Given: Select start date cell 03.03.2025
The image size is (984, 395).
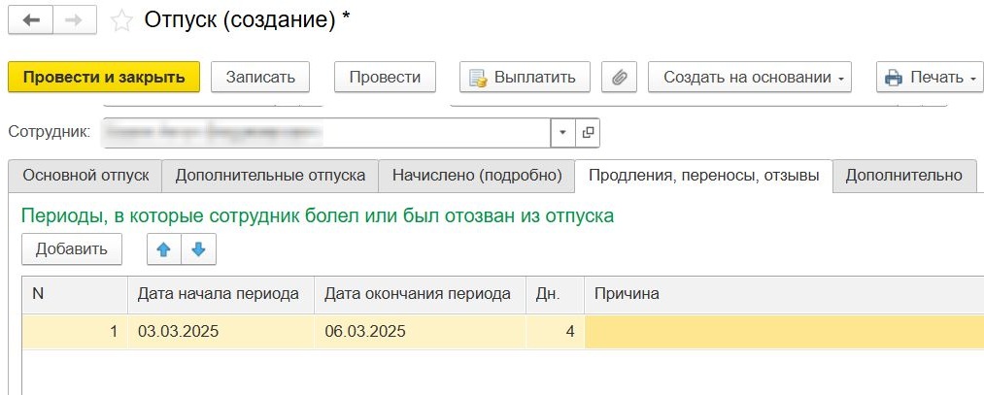Looking at the screenshot, I should tap(221, 332).
